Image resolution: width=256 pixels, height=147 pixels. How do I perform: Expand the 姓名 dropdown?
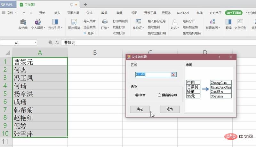[x=175, y=28]
